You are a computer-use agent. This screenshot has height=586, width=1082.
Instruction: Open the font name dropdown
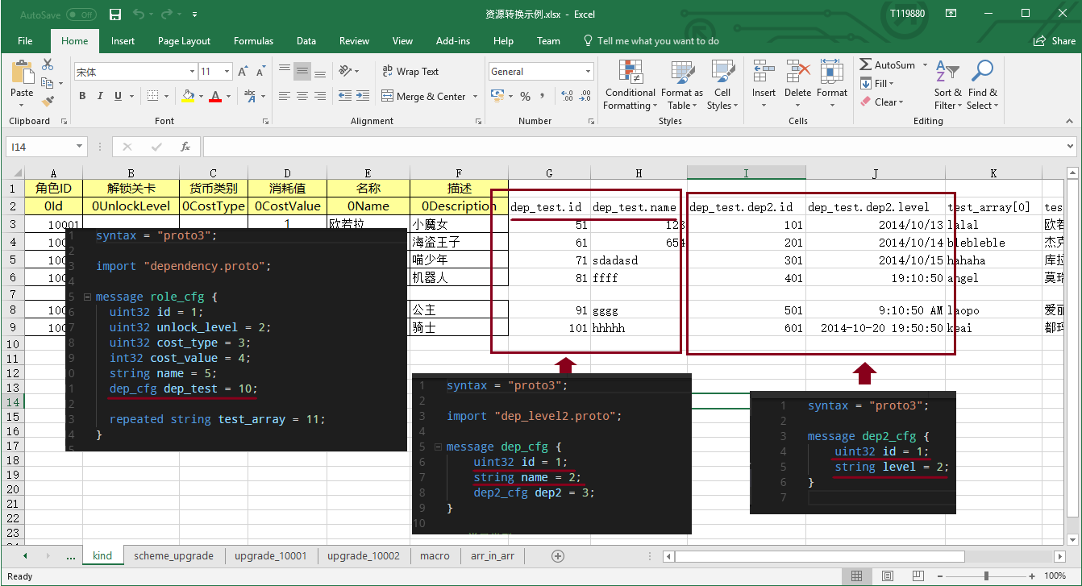[x=191, y=72]
